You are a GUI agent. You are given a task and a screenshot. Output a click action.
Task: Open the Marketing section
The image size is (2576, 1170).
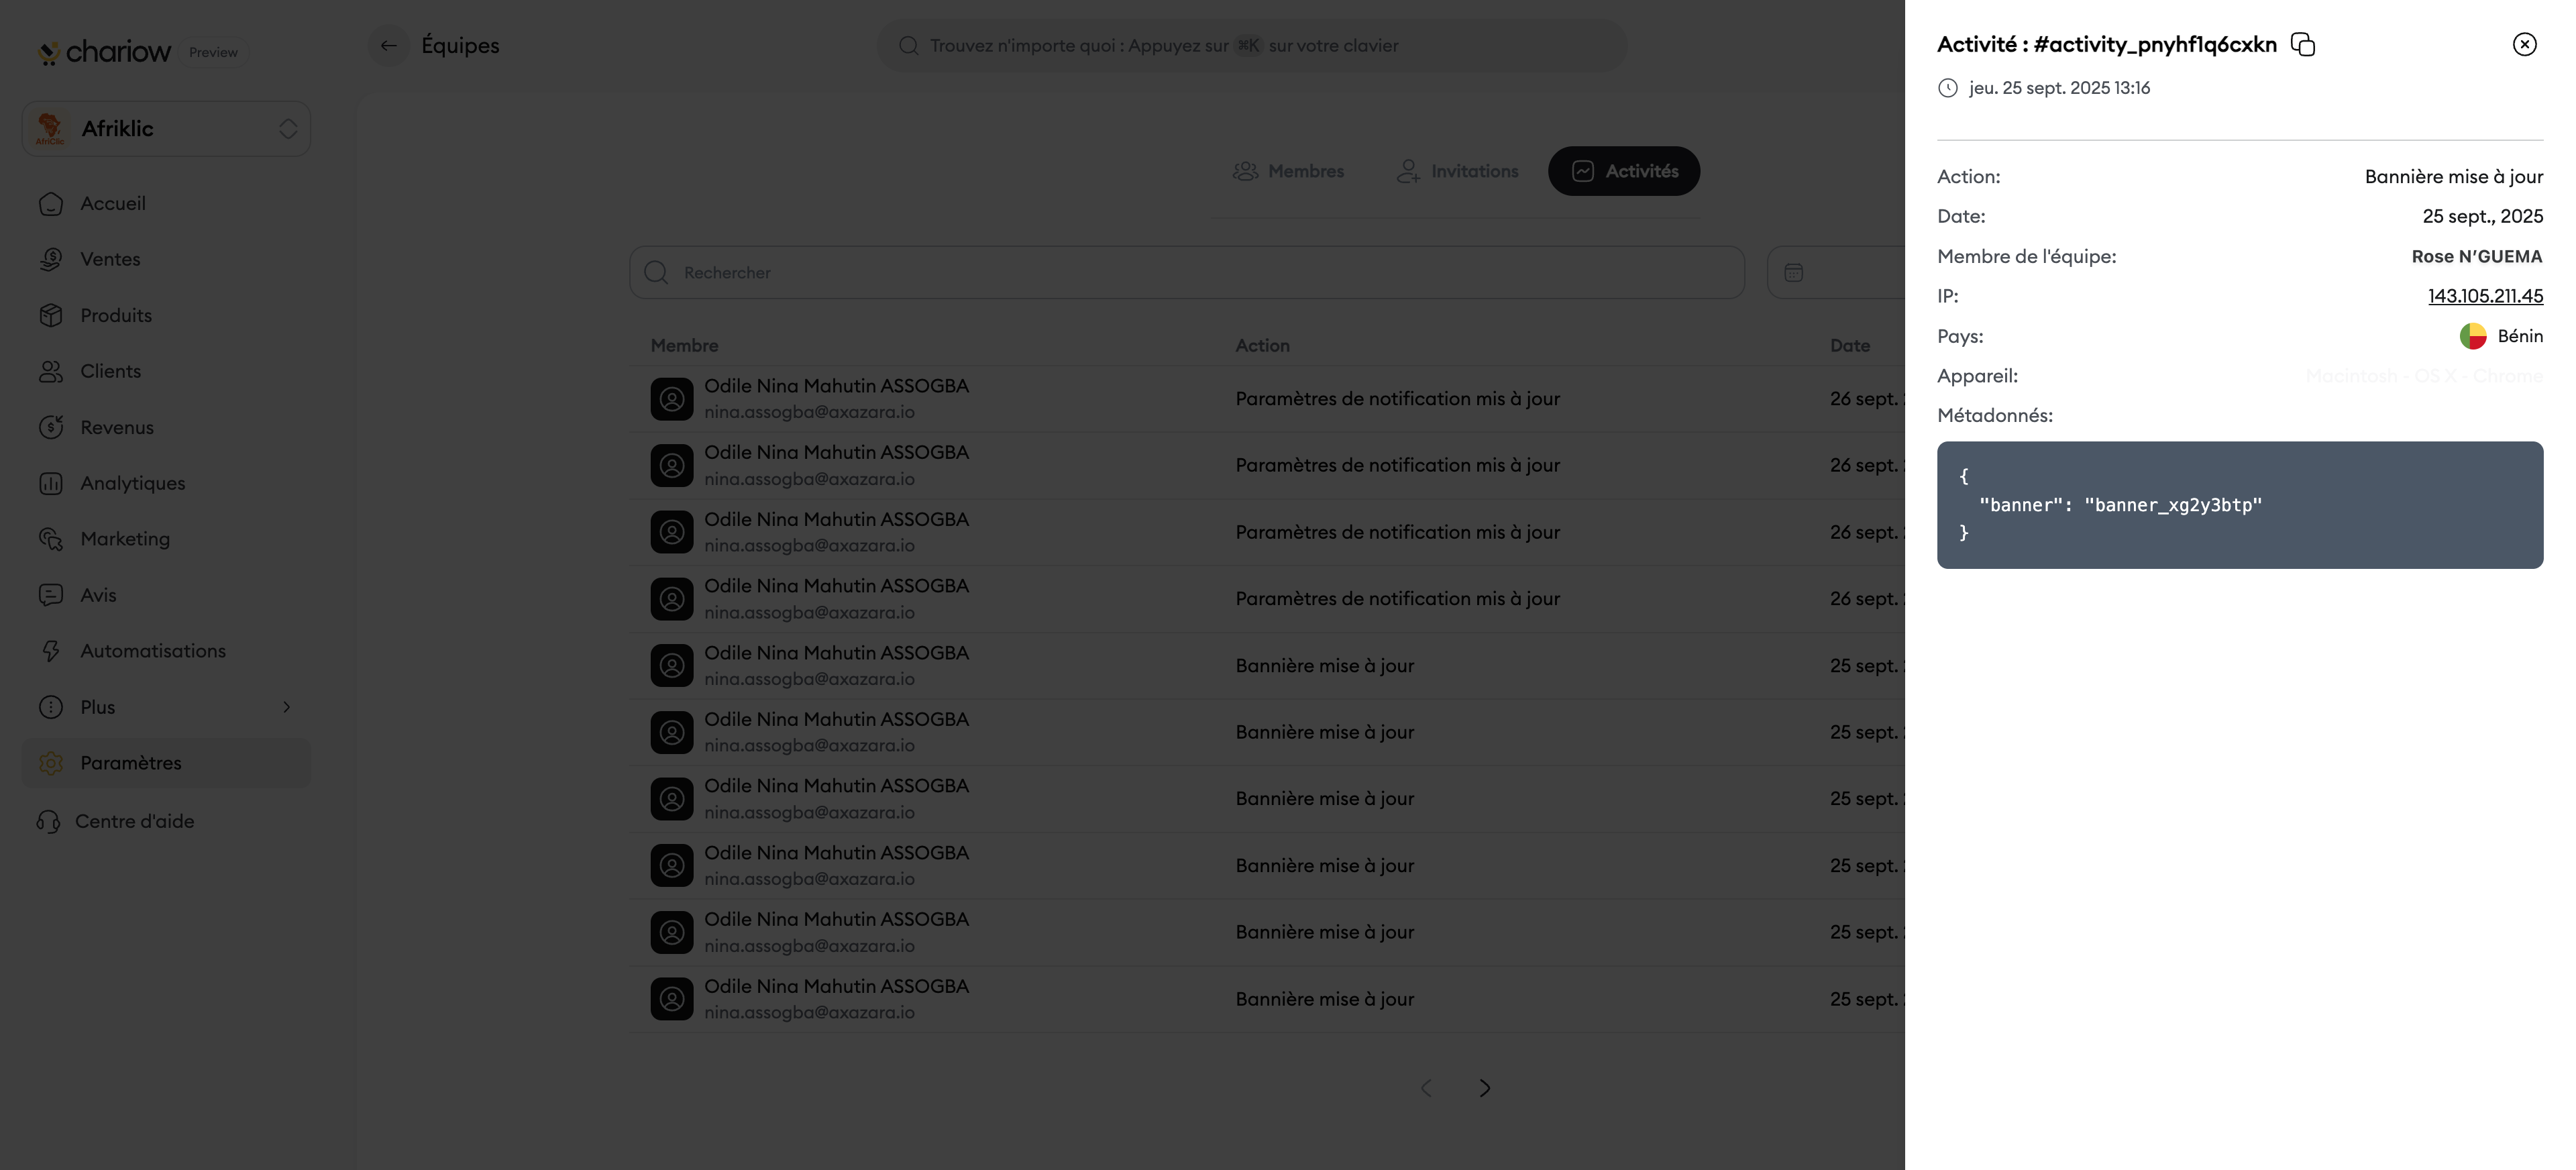pyautogui.click(x=124, y=539)
